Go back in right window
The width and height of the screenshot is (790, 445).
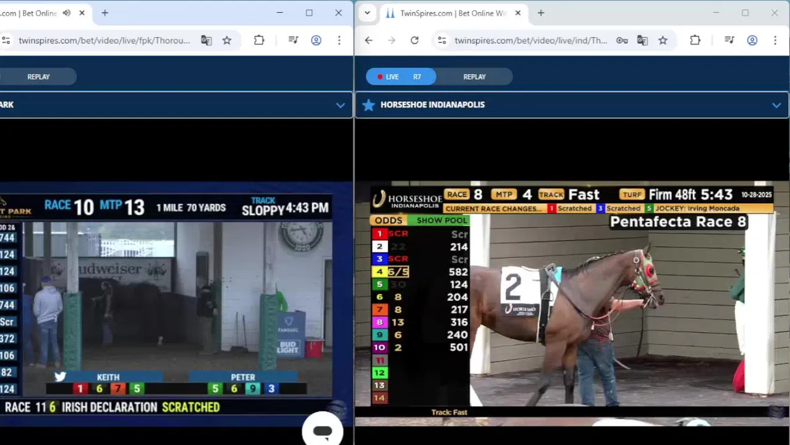[368, 40]
